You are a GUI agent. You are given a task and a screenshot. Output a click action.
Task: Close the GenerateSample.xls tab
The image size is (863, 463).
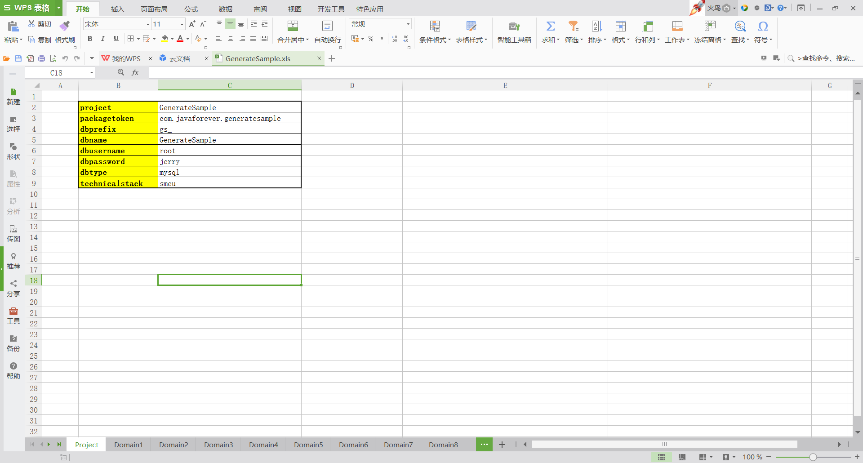click(319, 58)
